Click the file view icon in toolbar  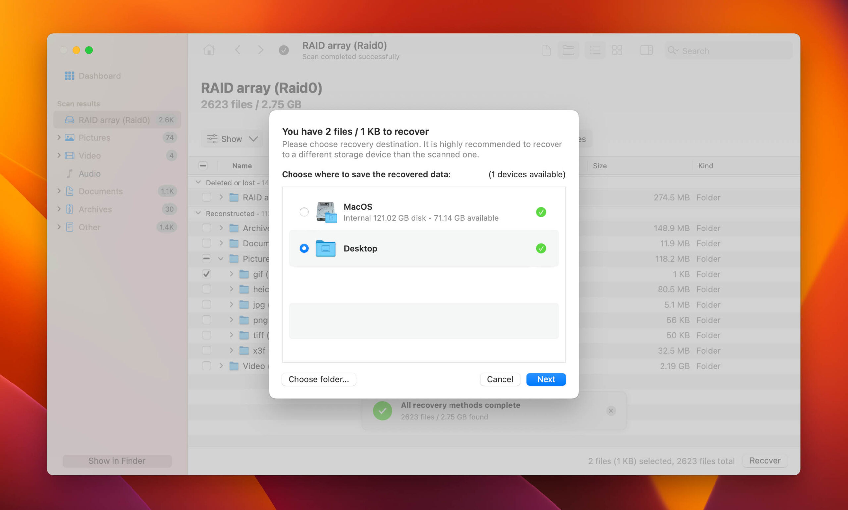coord(546,50)
